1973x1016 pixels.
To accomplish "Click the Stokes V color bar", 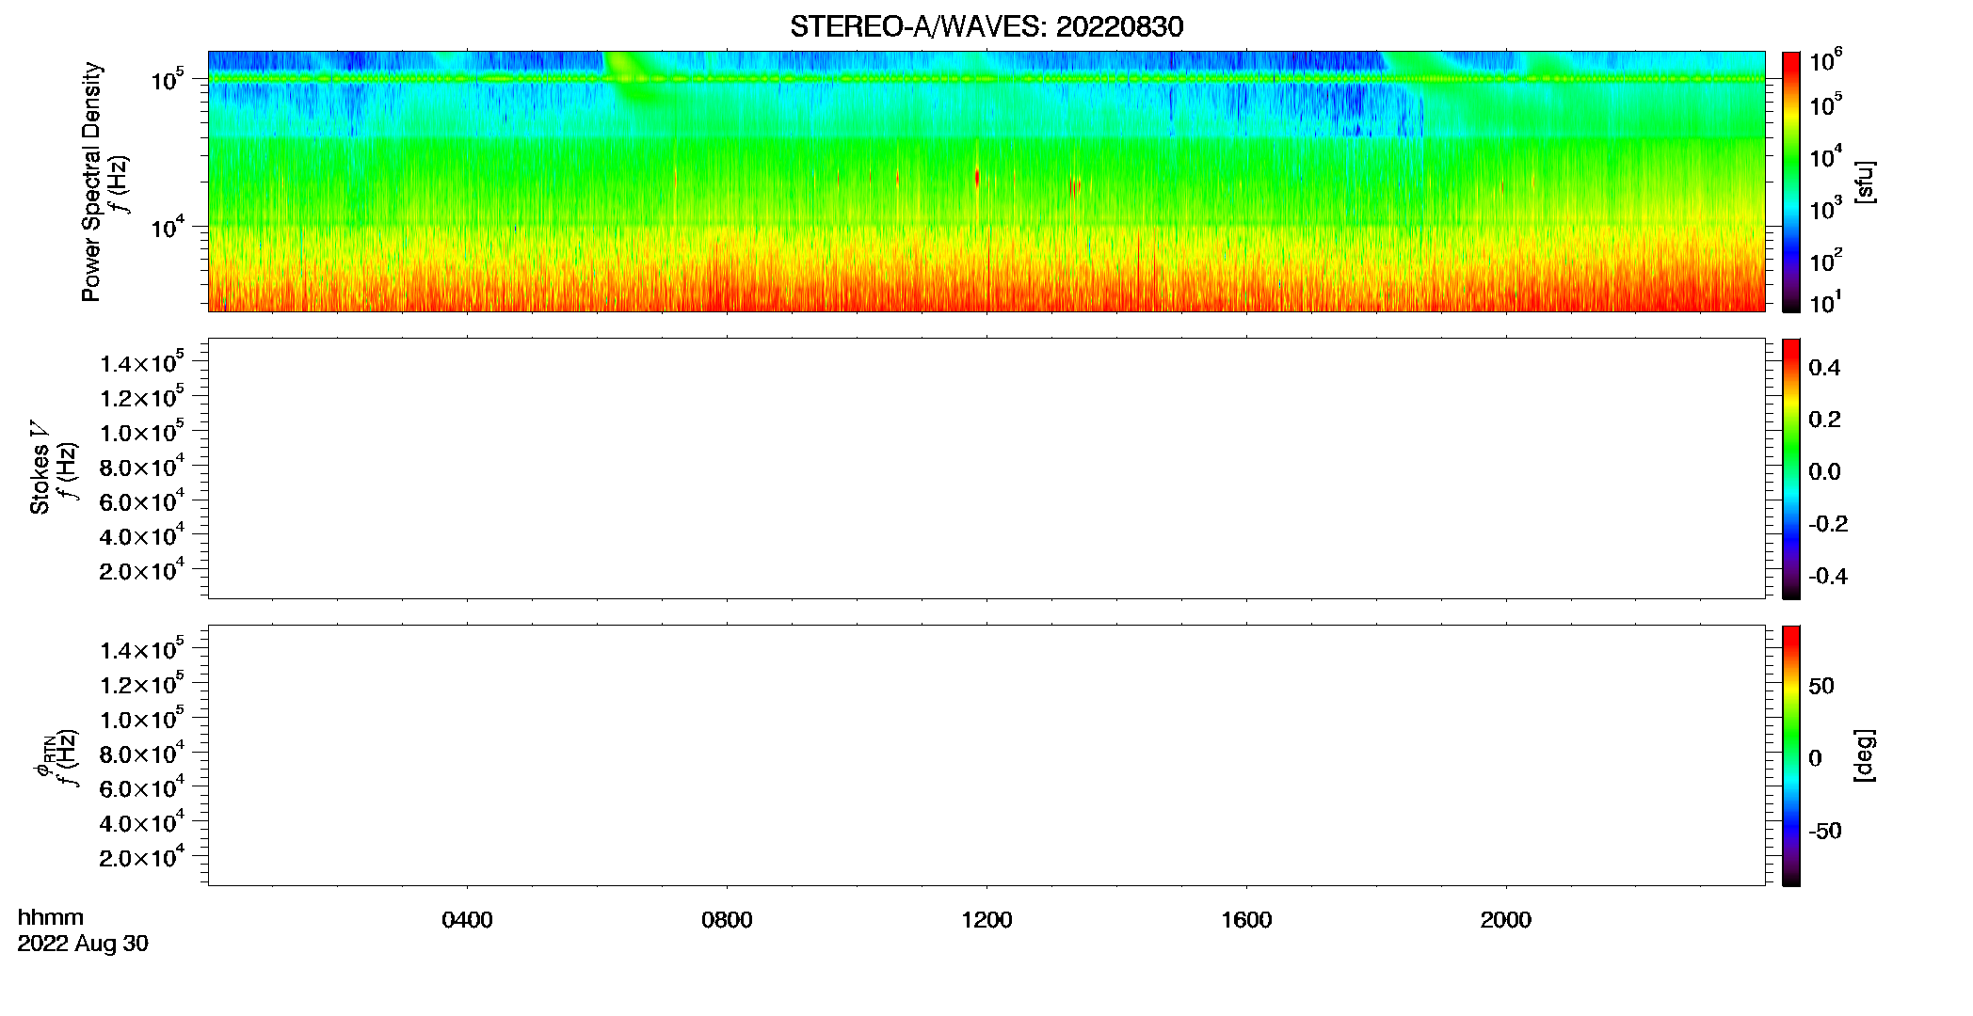I will coord(1790,468).
